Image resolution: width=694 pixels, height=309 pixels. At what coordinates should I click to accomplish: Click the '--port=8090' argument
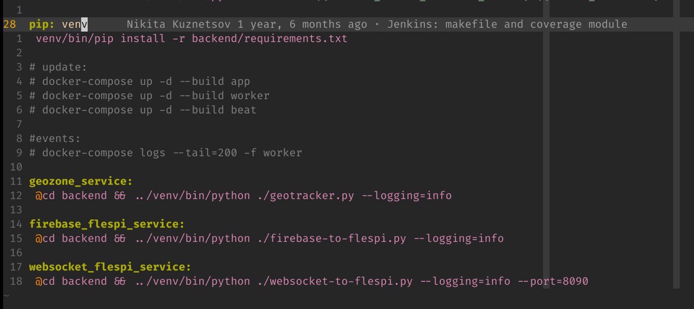pos(552,281)
